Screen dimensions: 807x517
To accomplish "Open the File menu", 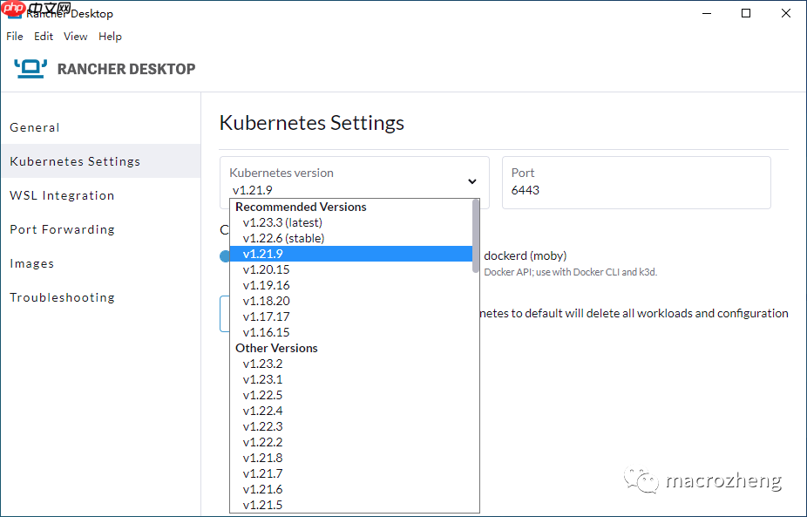I will coord(15,37).
